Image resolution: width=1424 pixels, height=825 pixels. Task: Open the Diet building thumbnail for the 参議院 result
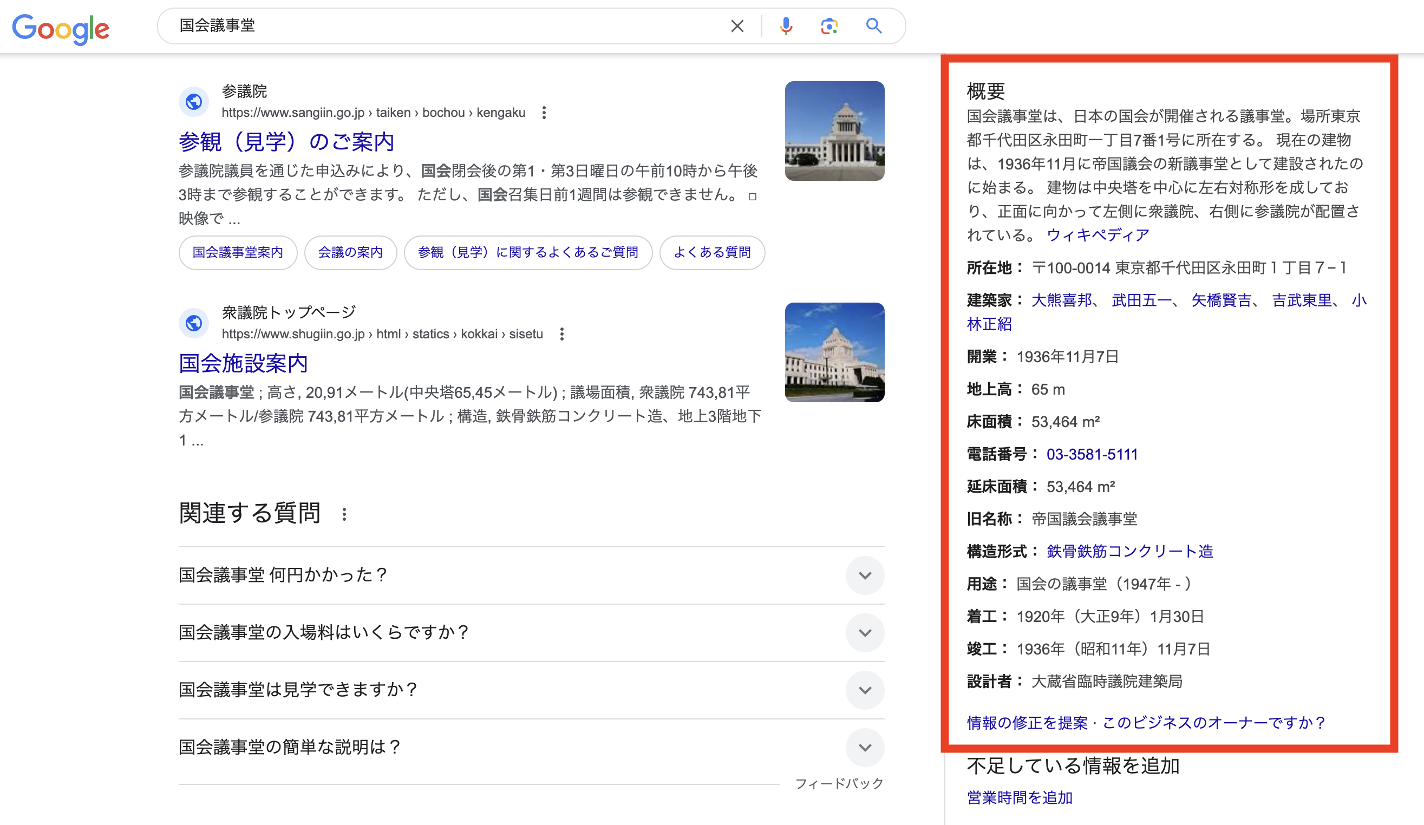[834, 131]
